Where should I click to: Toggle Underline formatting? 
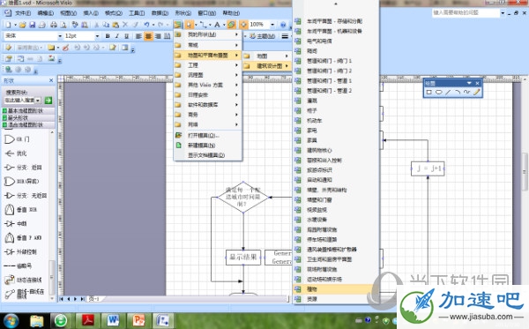126,36
